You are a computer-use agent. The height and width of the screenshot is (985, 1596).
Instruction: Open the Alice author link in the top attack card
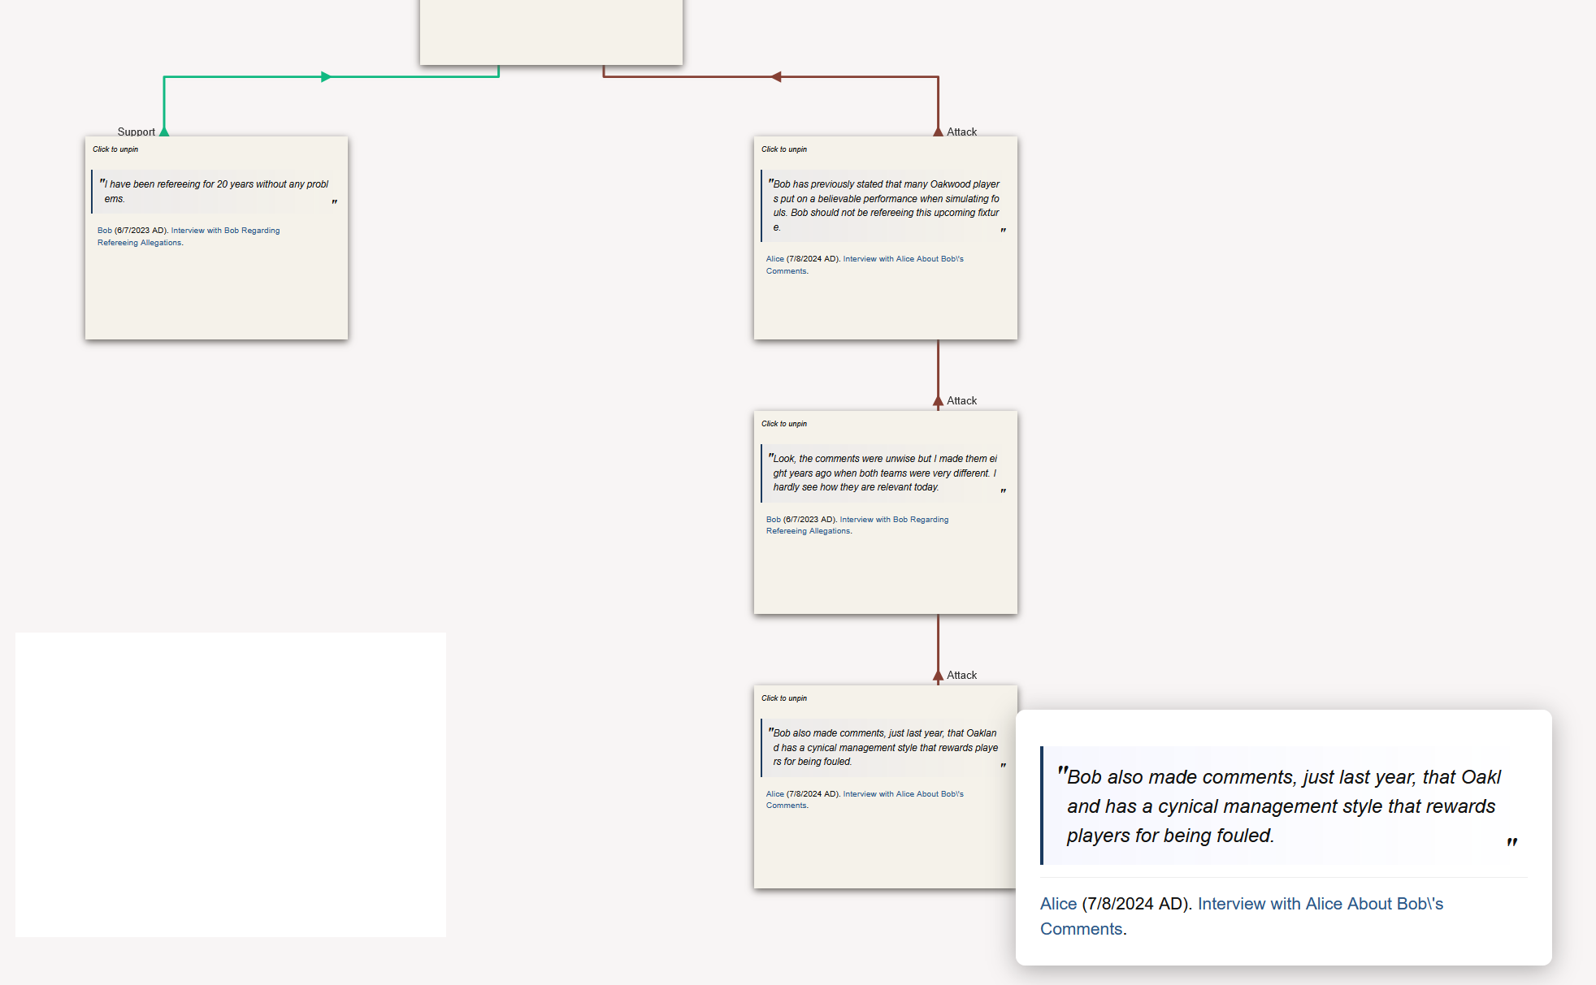774,259
